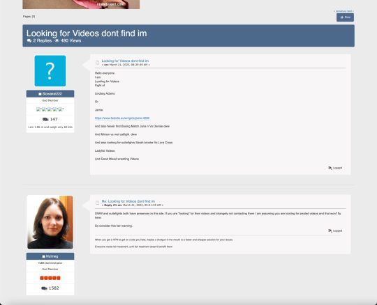Open the previous/next topic link
The height and width of the screenshot is (305, 377).
point(343,11)
